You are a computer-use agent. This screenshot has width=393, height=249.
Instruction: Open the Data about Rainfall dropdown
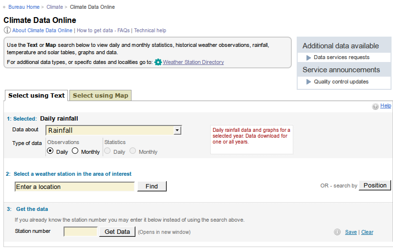click(x=113, y=130)
